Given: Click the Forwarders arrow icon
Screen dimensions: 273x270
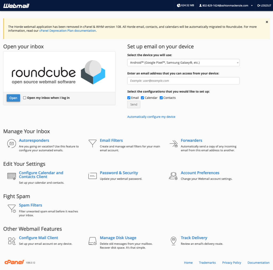Looking at the screenshot, I should (x=174, y=144).
